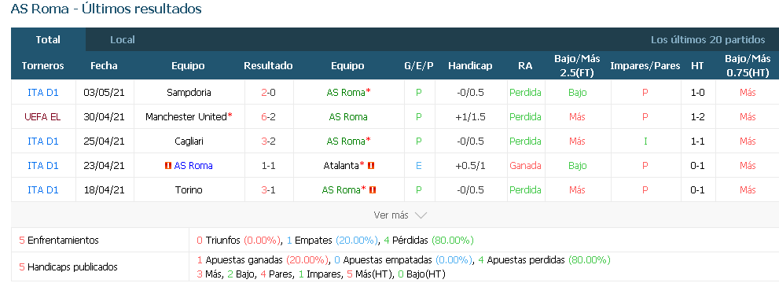Image resolution: width=779 pixels, height=283 pixels.
Task: Open the UEFA EL tournament link
Action: coord(42,116)
